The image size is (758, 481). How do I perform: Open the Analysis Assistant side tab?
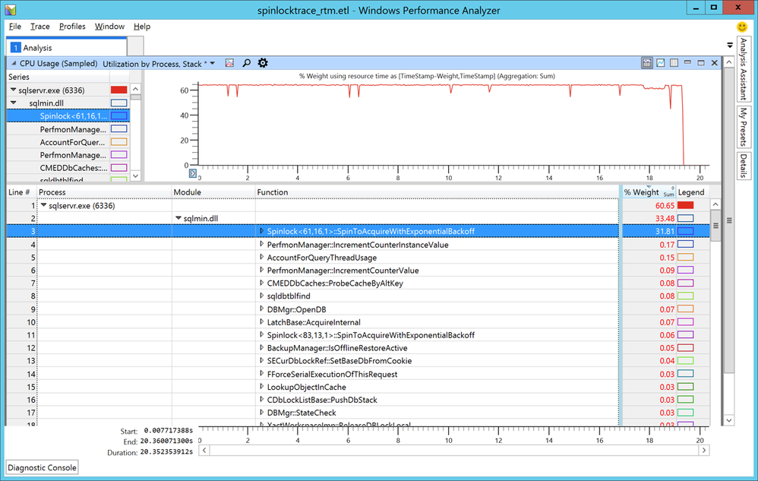743,68
